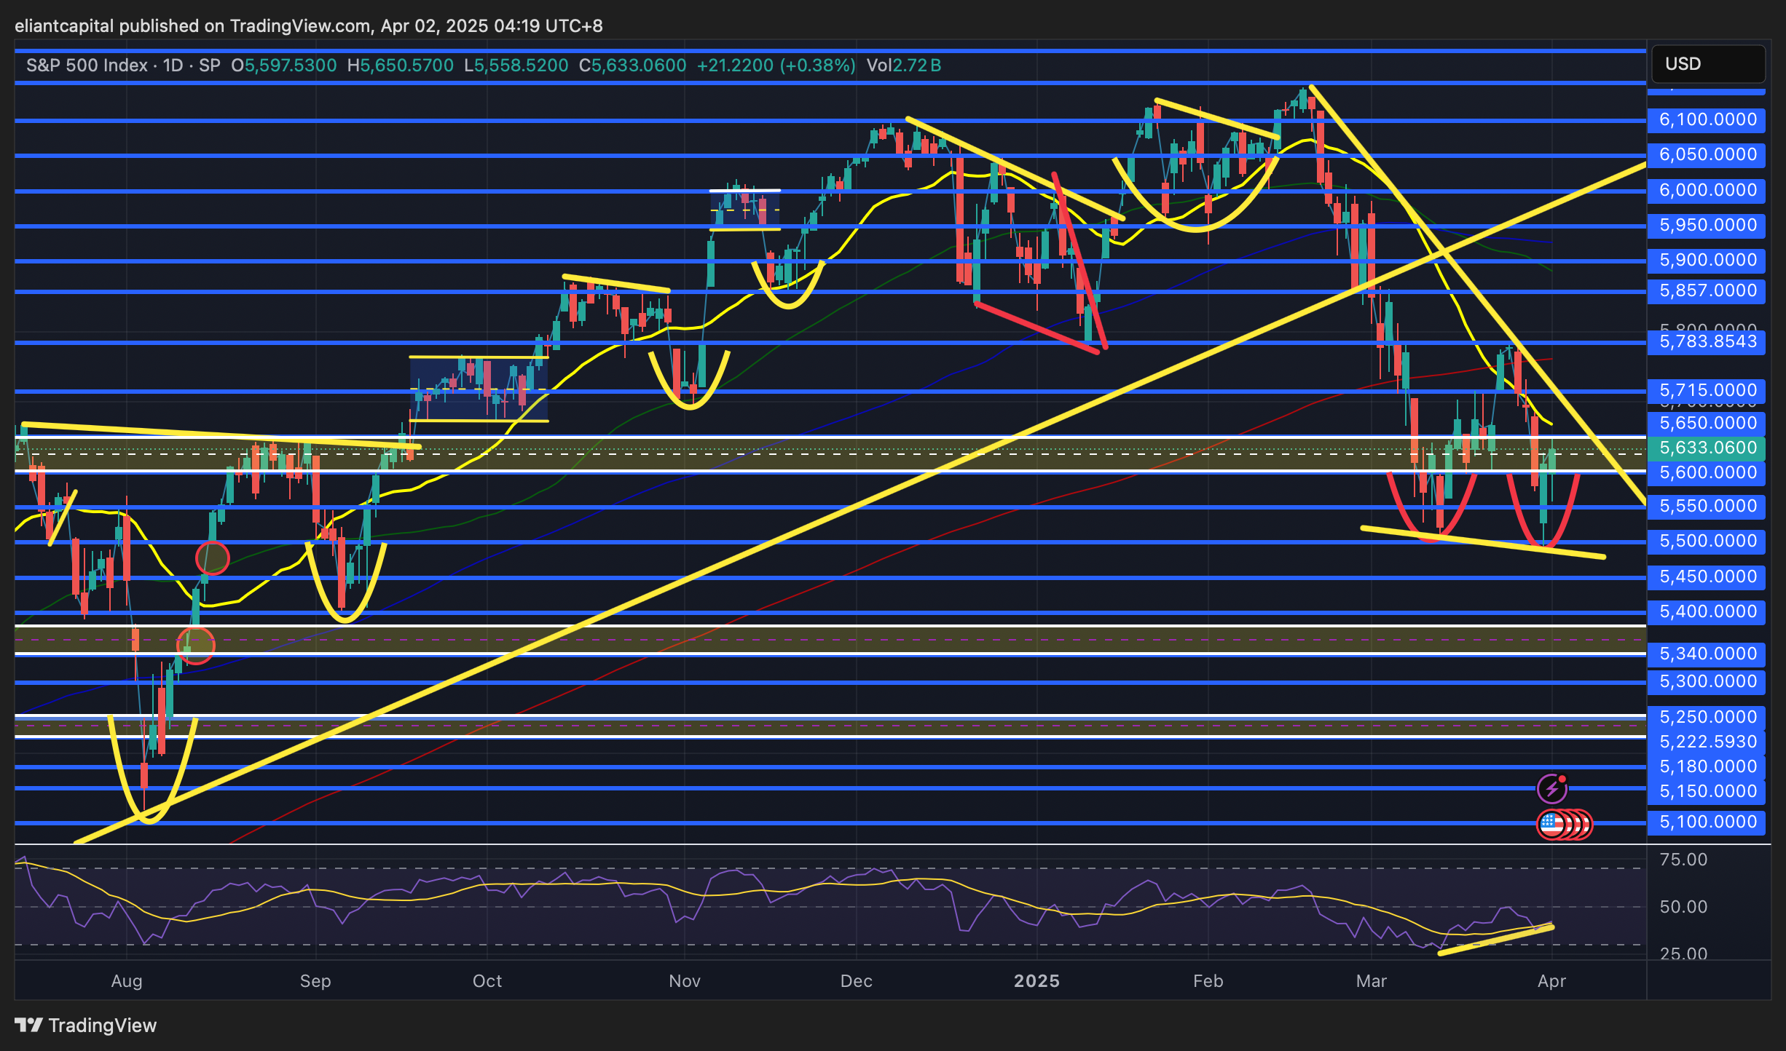
Task: Click the 1D interval in chart legend
Action: click(x=173, y=66)
